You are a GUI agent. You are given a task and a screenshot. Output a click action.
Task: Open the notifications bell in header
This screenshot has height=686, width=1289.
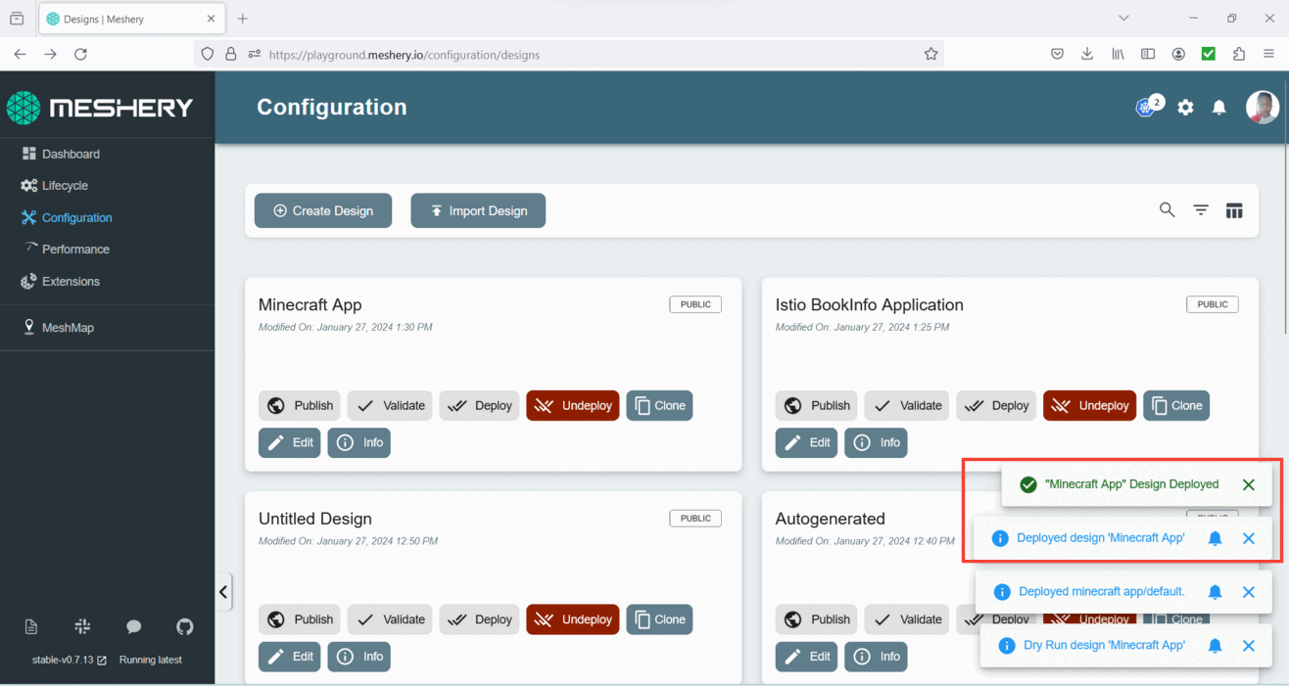click(x=1218, y=108)
